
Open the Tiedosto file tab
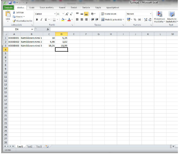click(9, 7)
